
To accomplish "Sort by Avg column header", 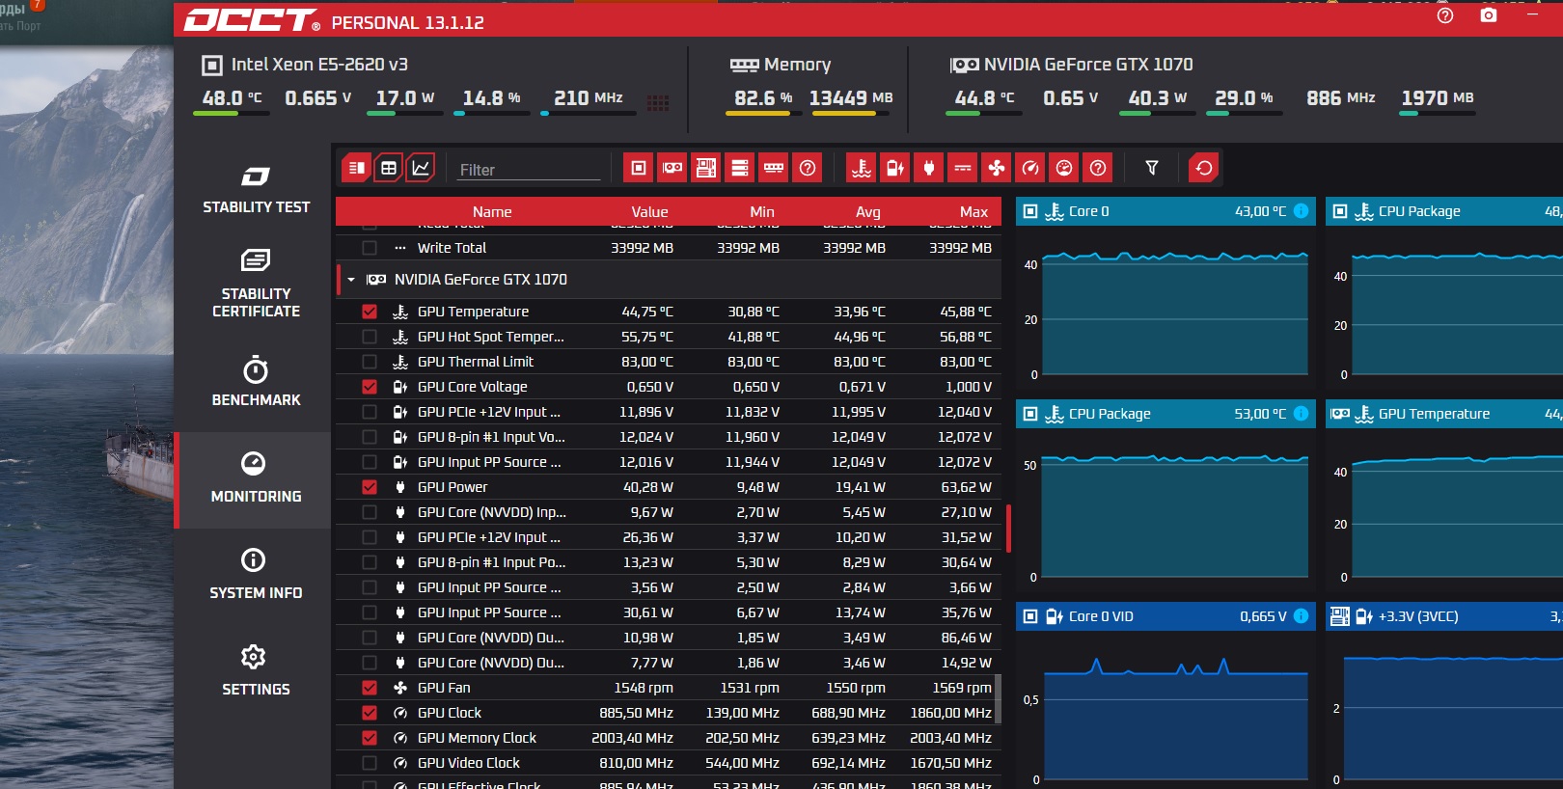I will pyautogui.click(x=867, y=212).
